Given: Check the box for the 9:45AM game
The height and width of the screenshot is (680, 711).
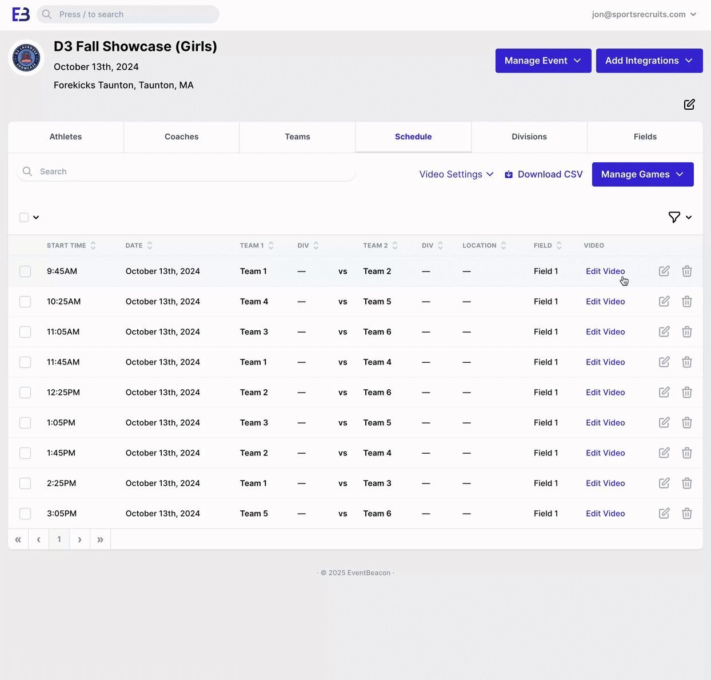Looking at the screenshot, I should coord(25,271).
